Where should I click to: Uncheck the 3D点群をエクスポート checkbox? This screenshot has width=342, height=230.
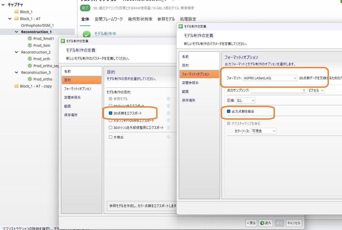(x=110, y=113)
